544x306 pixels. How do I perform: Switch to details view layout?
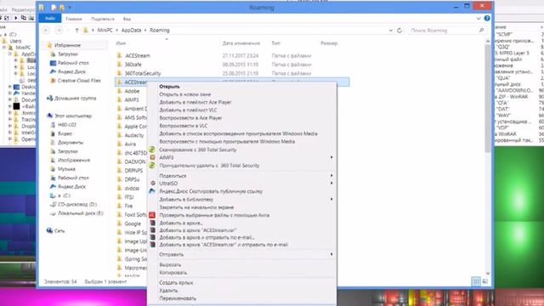[476, 281]
